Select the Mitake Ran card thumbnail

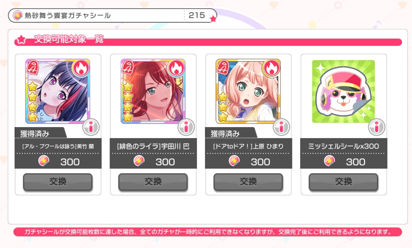pos(58,91)
